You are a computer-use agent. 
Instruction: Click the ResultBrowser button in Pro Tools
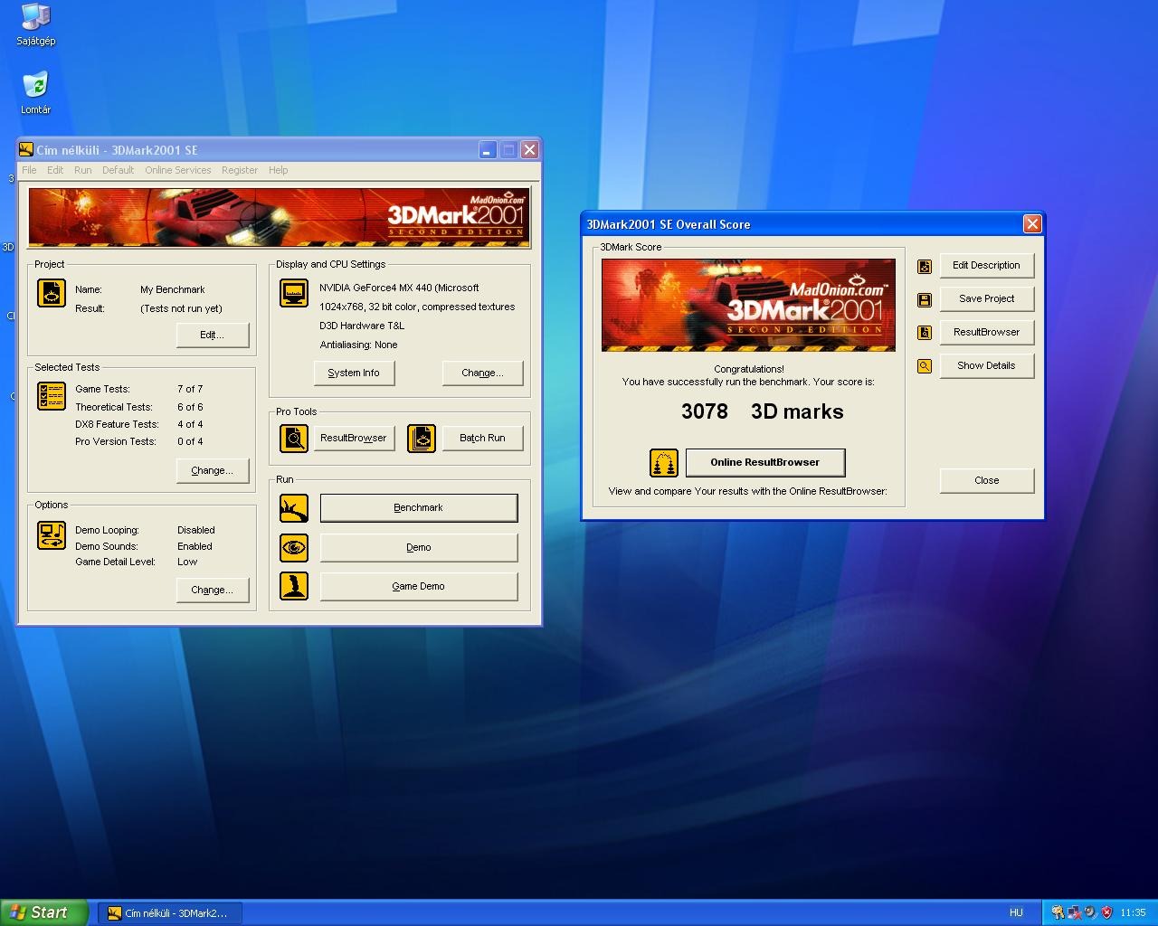tap(354, 438)
